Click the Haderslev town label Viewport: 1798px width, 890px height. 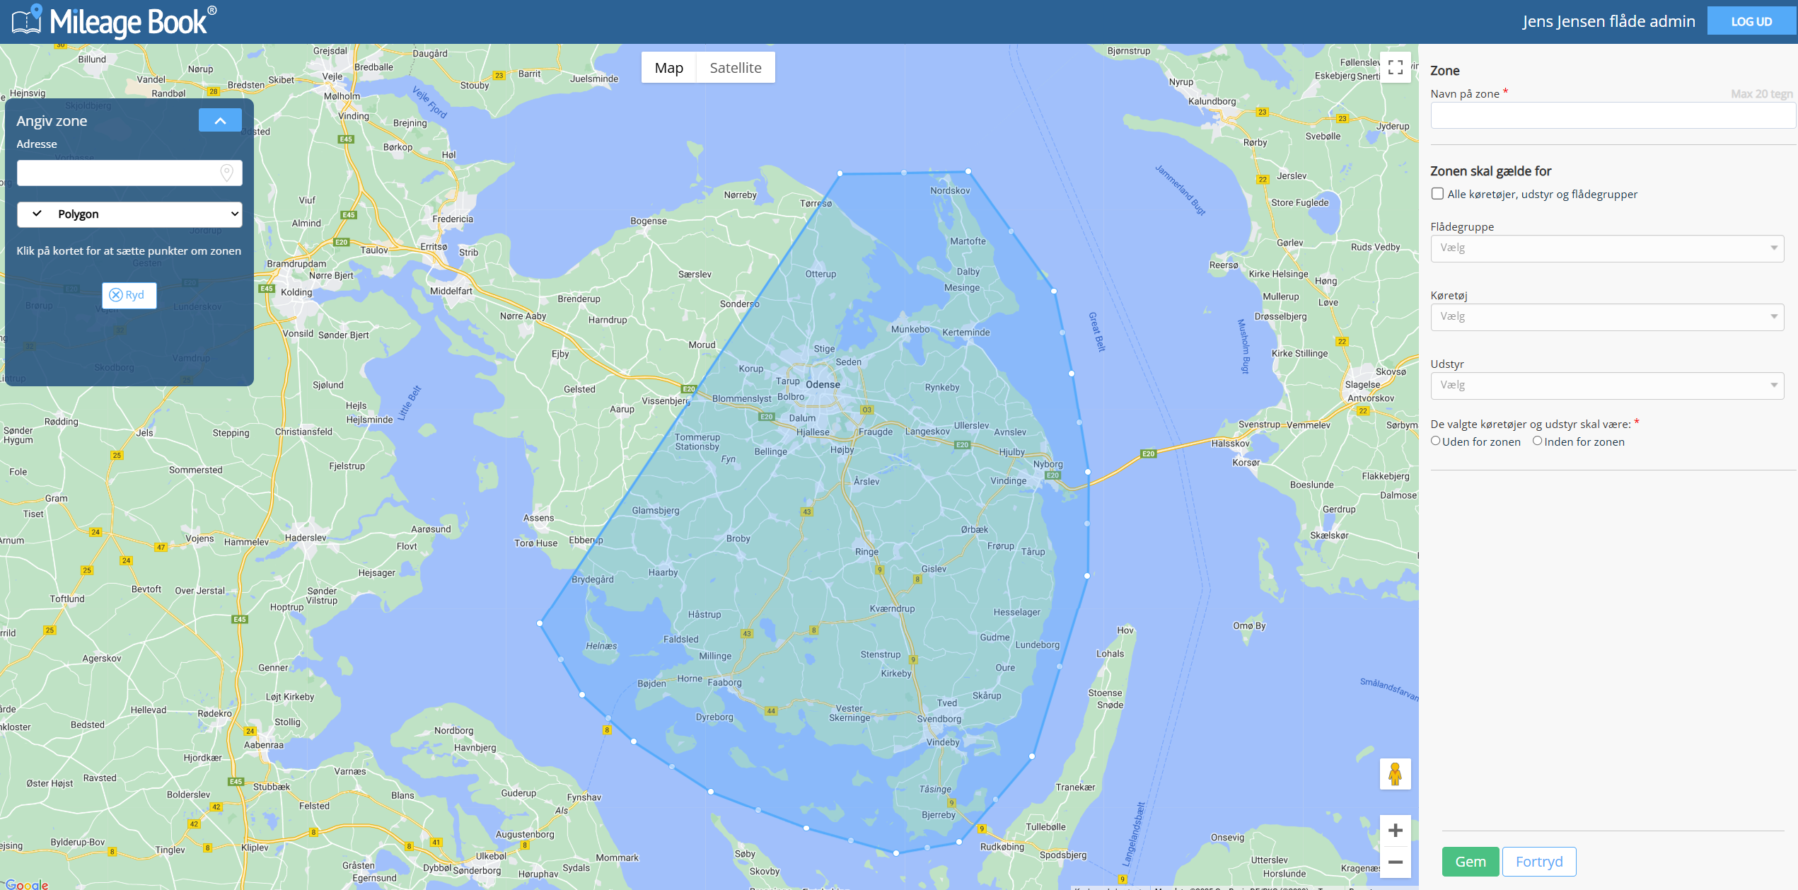tap(306, 538)
